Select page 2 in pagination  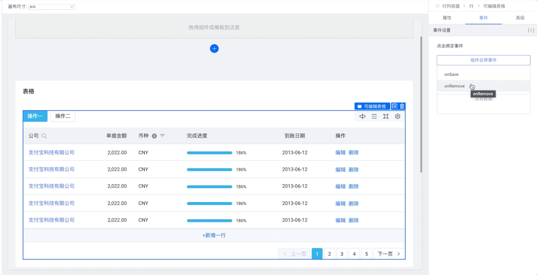click(329, 254)
